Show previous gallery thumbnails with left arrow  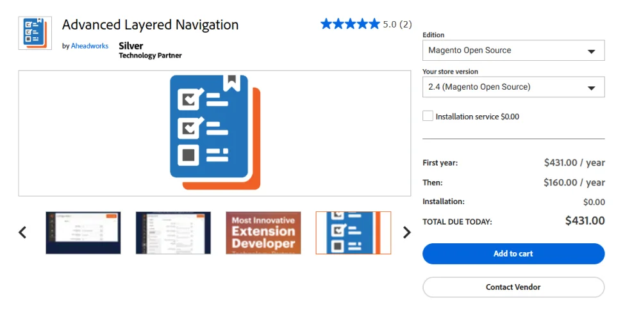coord(22,233)
